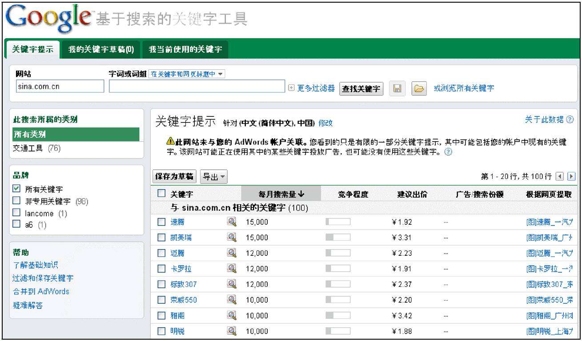Open keyword link 凯美瑞
The width and height of the screenshot is (582, 341).
click(181, 238)
